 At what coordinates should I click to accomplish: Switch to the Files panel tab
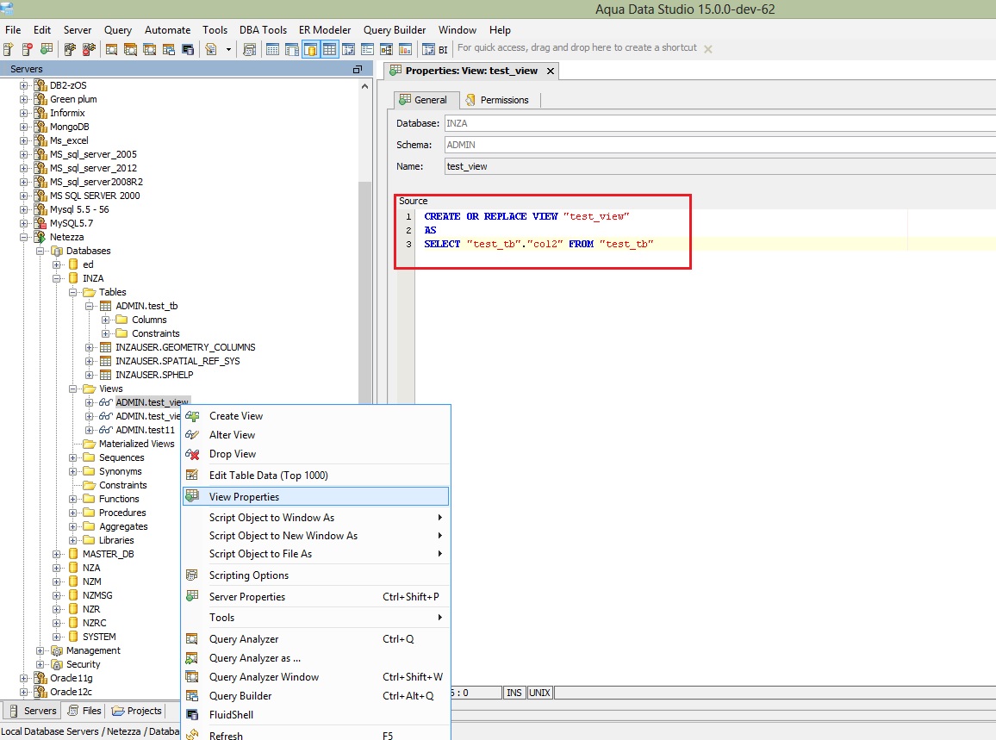[85, 711]
